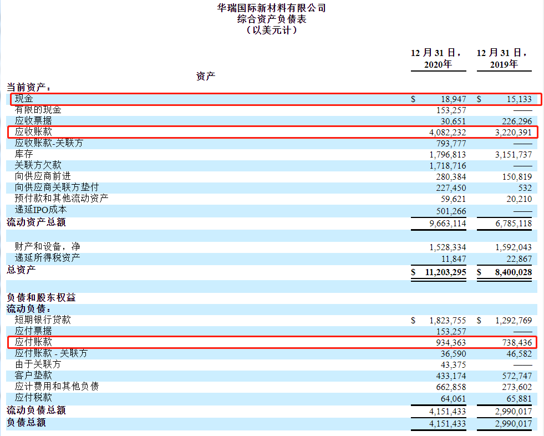Viewport: 544px width, 436px height.
Task: Click value 1,823,755
Action: coord(448,321)
